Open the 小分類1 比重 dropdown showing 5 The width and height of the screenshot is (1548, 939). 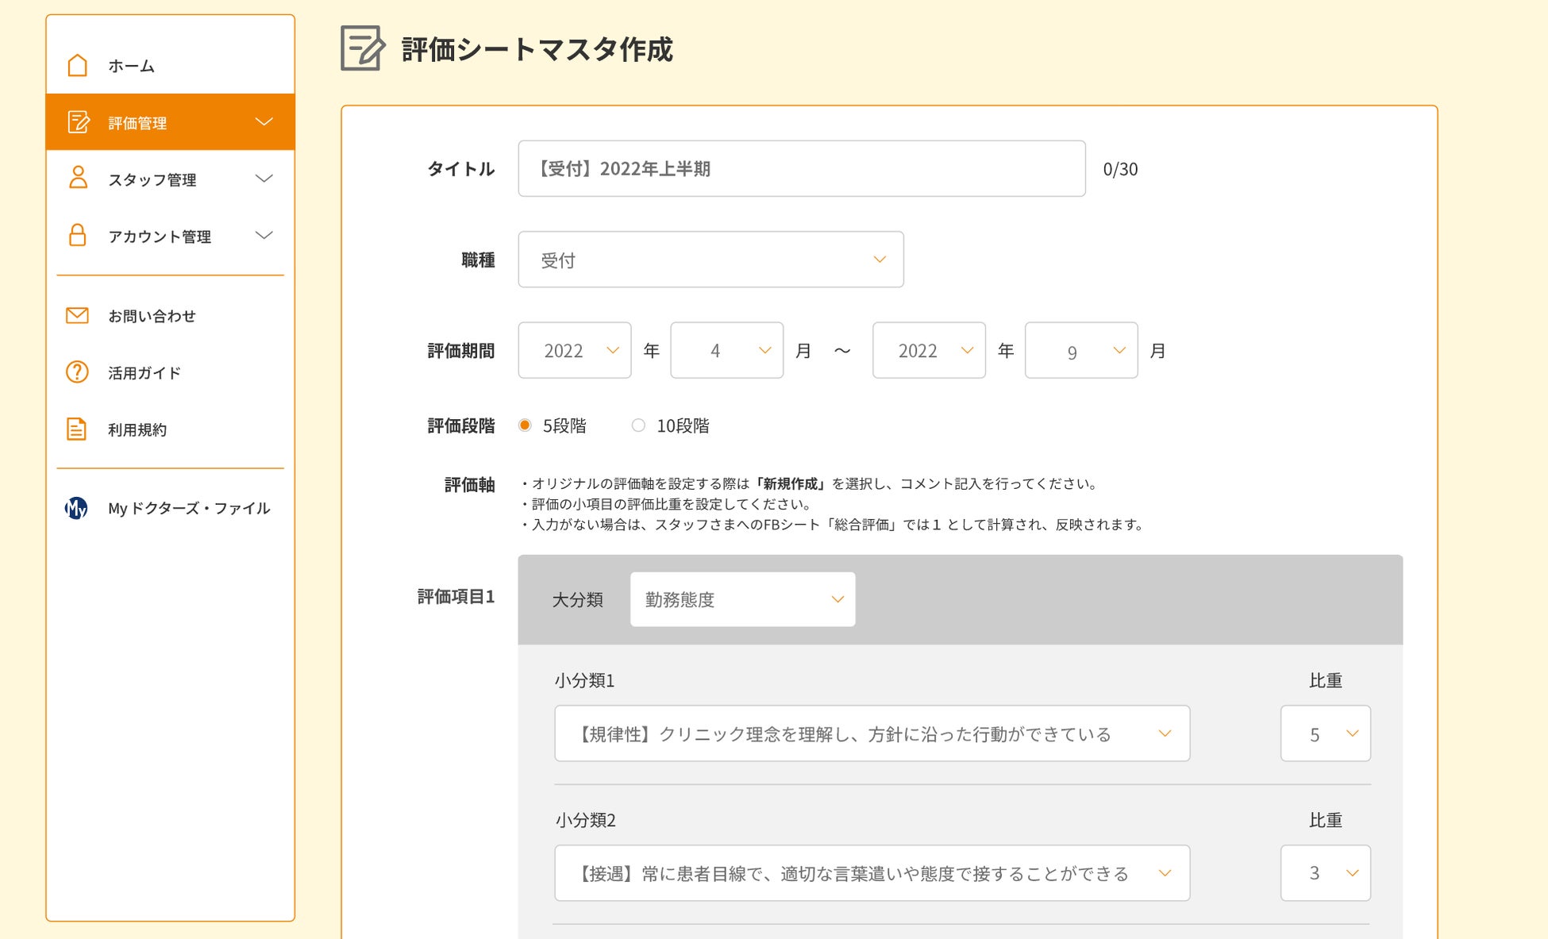click(x=1325, y=733)
